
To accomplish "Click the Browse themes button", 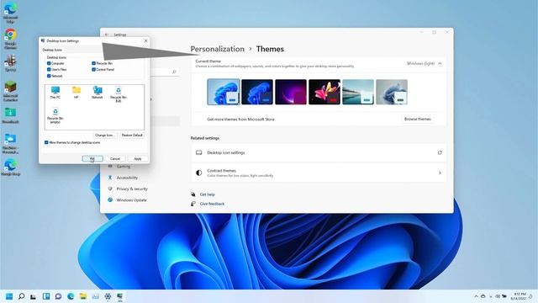I will coord(418,119).
